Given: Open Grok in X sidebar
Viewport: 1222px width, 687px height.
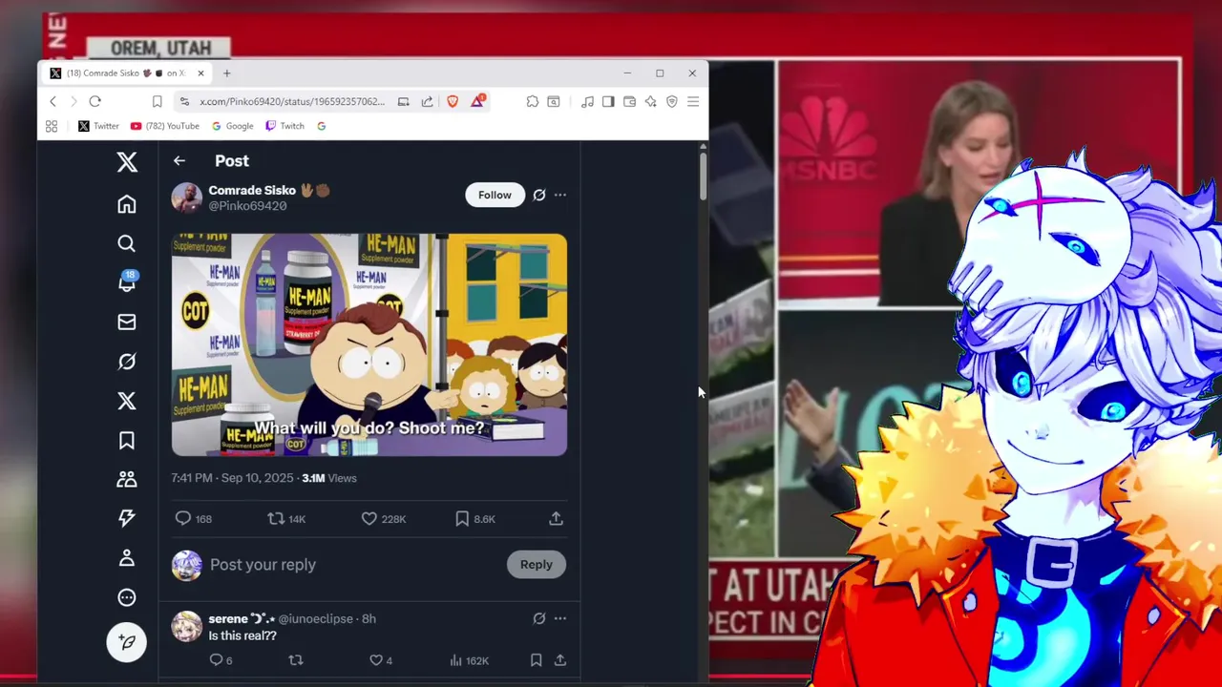Looking at the screenshot, I should pyautogui.click(x=127, y=362).
